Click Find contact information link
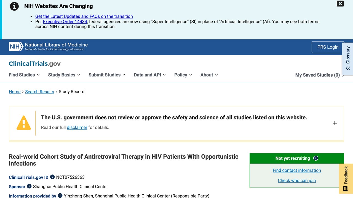The width and height of the screenshot is (353, 198). tap(297, 170)
